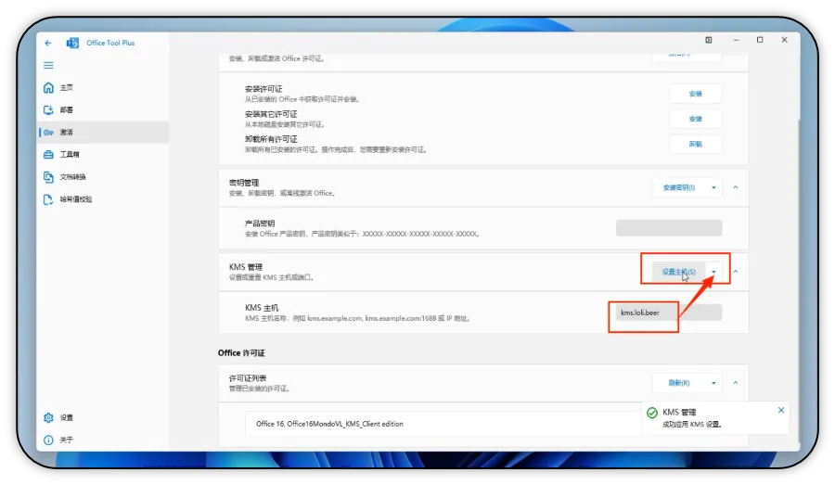Open the 关于 about page
Image resolution: width=835 pixels, height=485 pixels.
[x=103, y=440]
